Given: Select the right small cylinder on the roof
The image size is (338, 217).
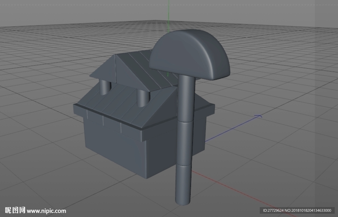Looking at the screenshot, I should tap(143, 98).
